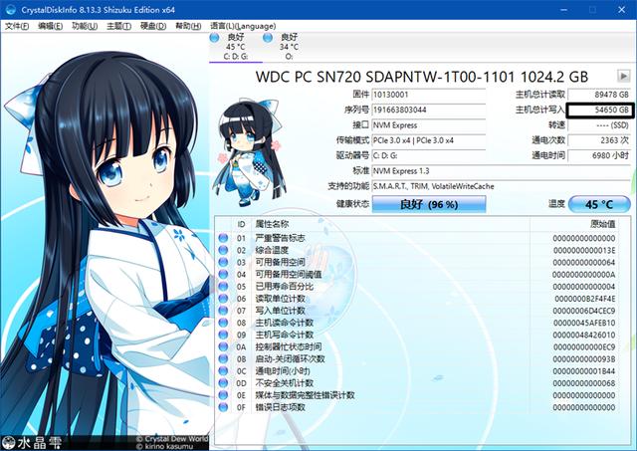Click the next disk arrow button
The image size is (637, 451).
click(623, 76)
